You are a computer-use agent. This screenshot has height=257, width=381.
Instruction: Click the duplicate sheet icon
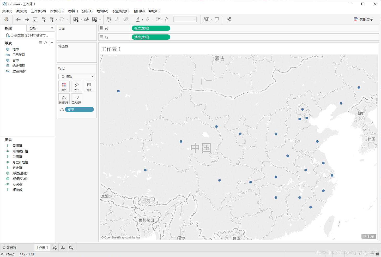87,19
